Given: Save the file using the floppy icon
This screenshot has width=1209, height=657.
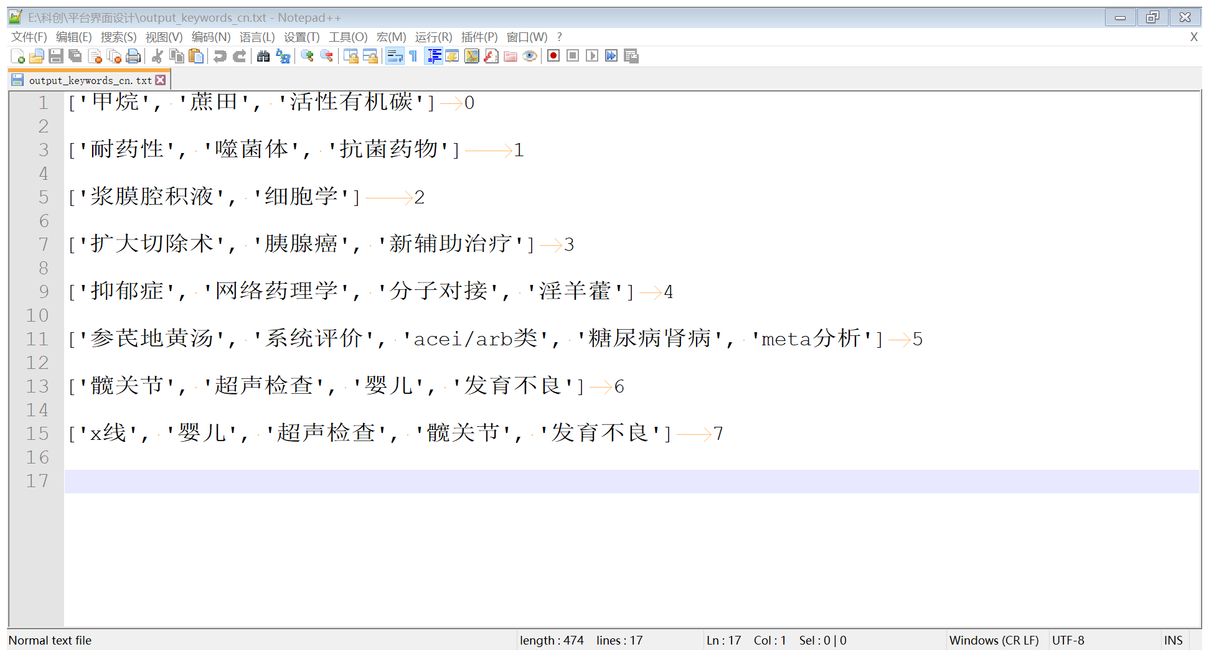Looking at the screenshot, I should pos(56,57).
